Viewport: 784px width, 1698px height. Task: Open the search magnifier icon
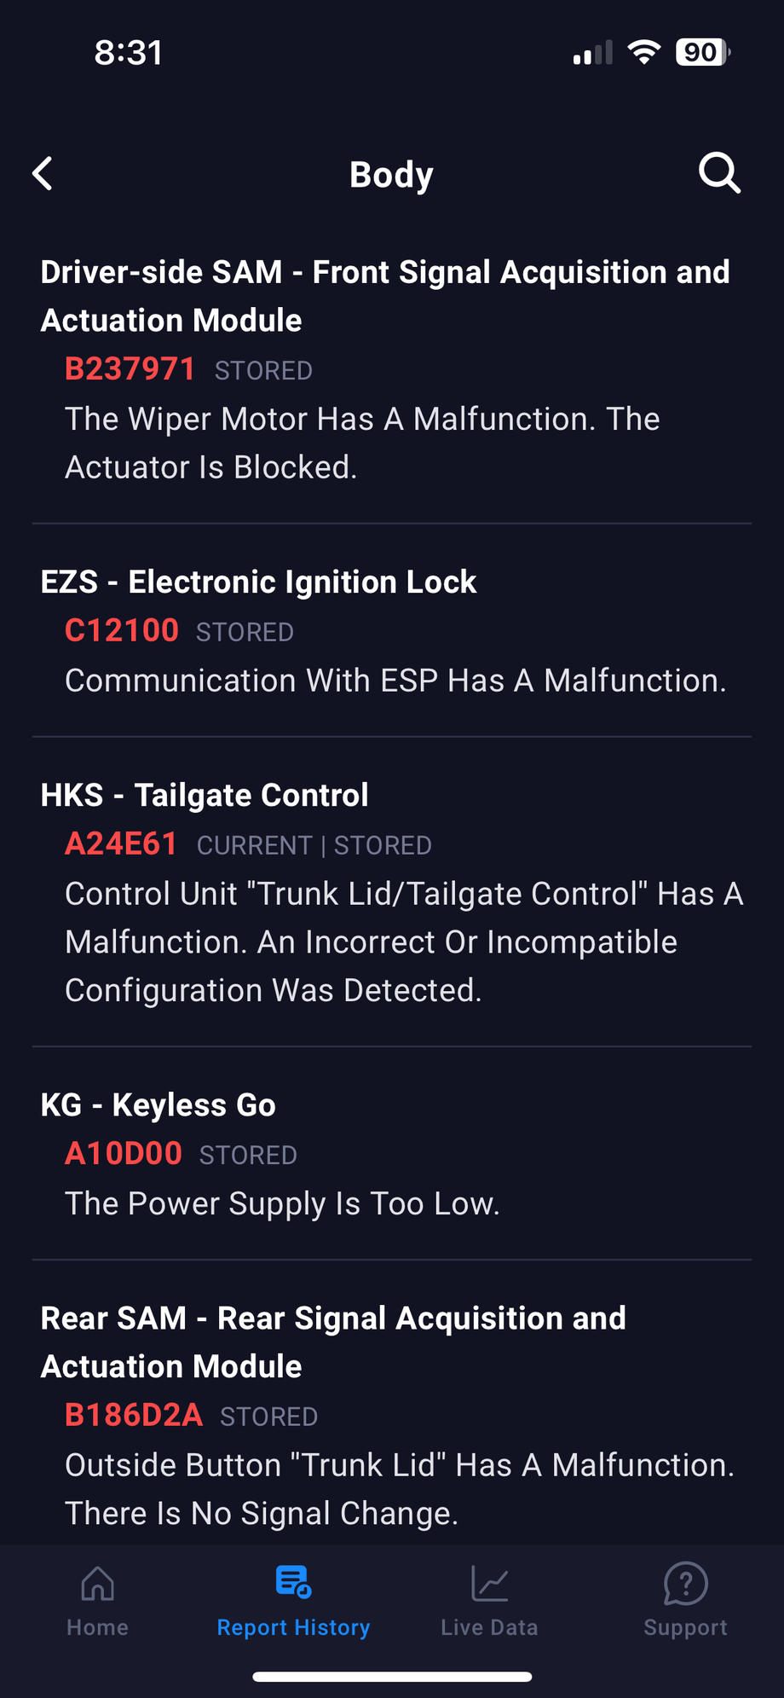(719, 173)
